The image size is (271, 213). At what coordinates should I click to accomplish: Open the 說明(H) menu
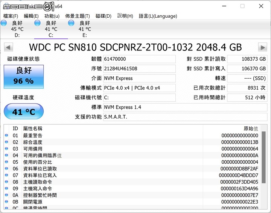click(x=125, y=16)
